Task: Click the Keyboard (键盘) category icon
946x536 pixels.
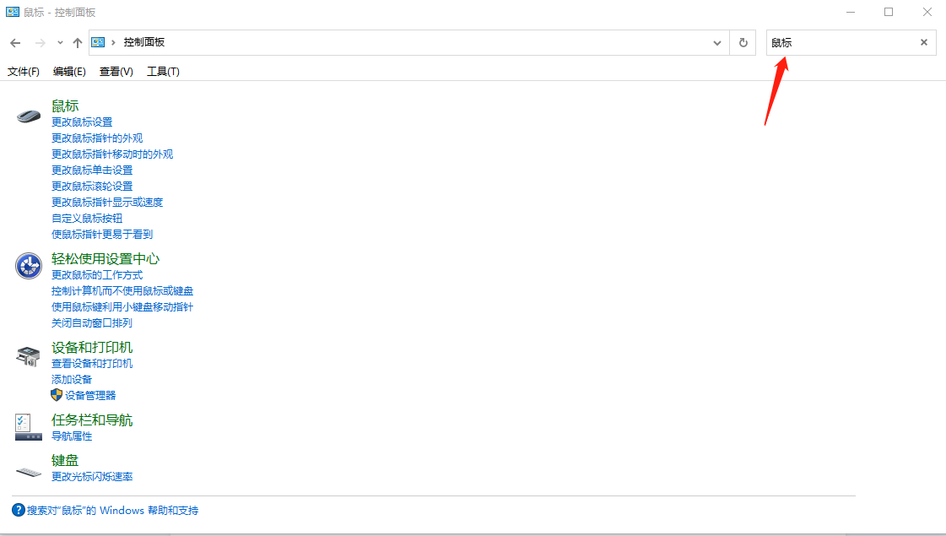Action: (x=29, y=472)
